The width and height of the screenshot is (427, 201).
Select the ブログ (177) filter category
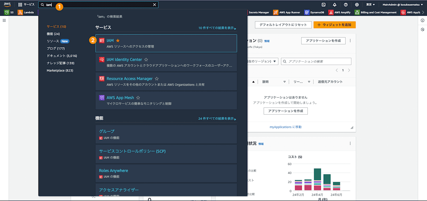(56, 48)
